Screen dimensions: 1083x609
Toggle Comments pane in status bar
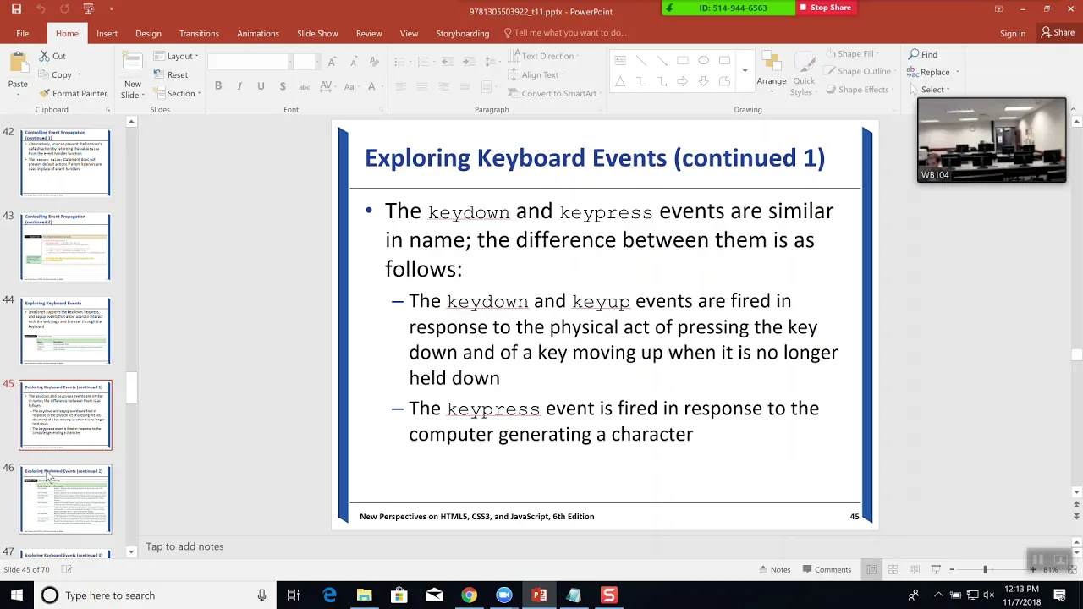click(x=827, y=569)
